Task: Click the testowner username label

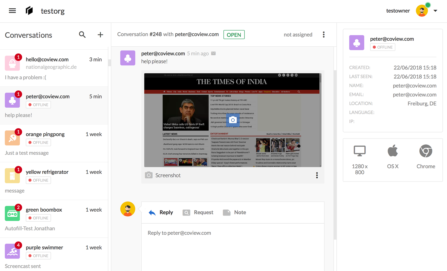Action: (398, 11)
